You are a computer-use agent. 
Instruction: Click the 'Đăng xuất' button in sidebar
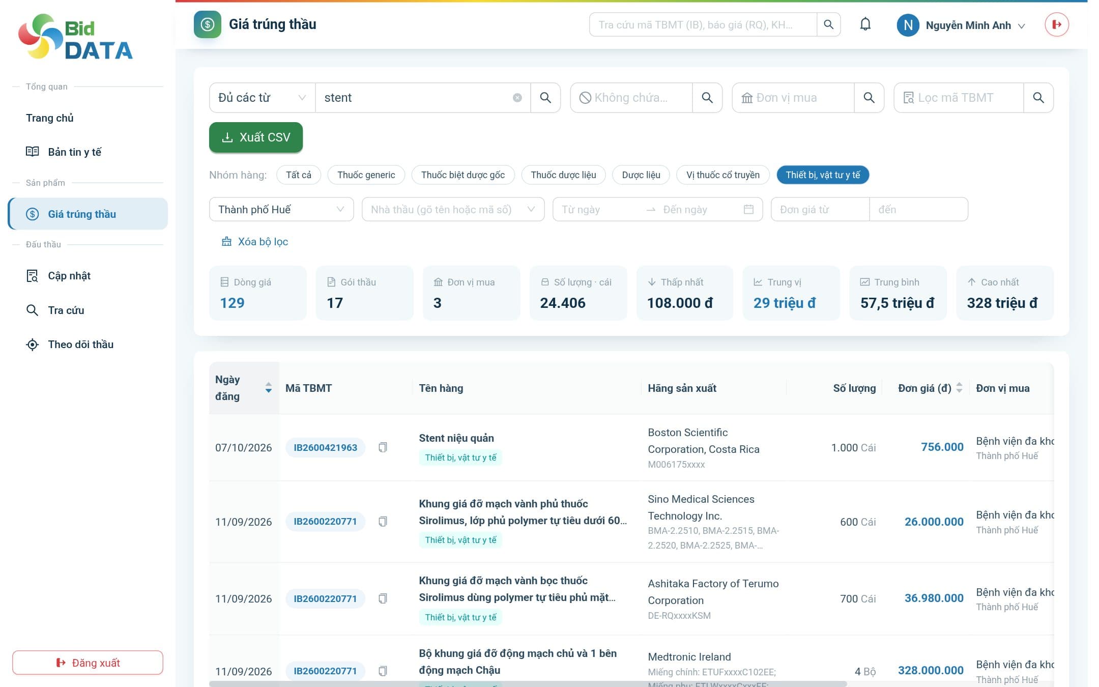point(88,663)
